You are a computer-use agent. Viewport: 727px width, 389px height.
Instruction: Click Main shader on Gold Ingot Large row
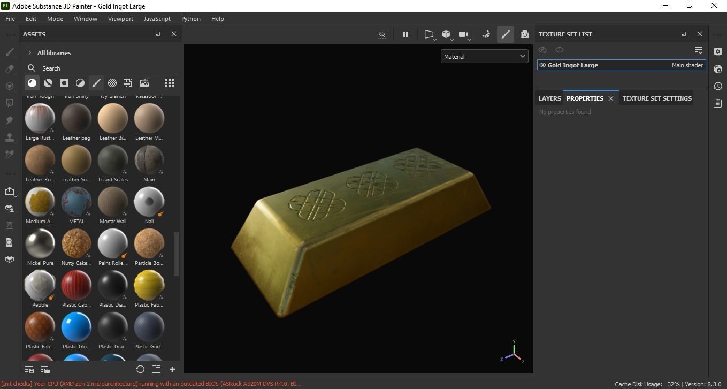click(687, 65)
